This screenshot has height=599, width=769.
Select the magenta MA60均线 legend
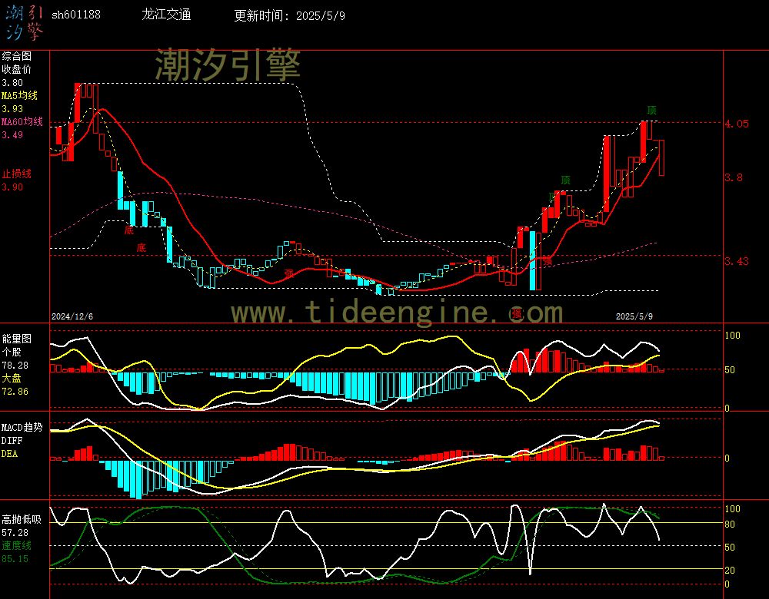22,121
